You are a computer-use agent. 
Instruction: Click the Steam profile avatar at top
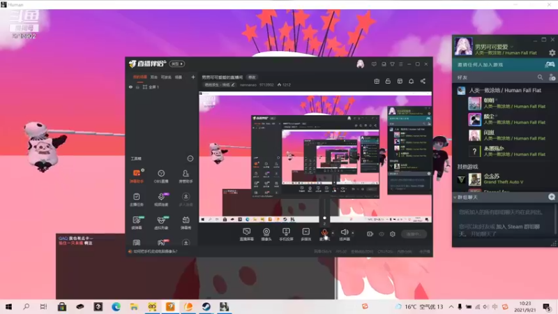tap(463, 47)
